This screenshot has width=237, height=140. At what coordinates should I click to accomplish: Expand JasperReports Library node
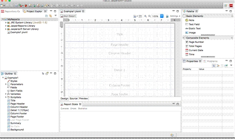[x=6, y=26]
